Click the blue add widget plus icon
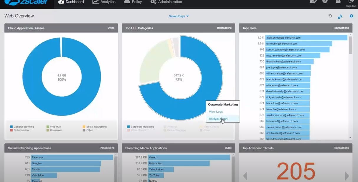Viewport: 358px width, 182px height. tap(351, 16)
